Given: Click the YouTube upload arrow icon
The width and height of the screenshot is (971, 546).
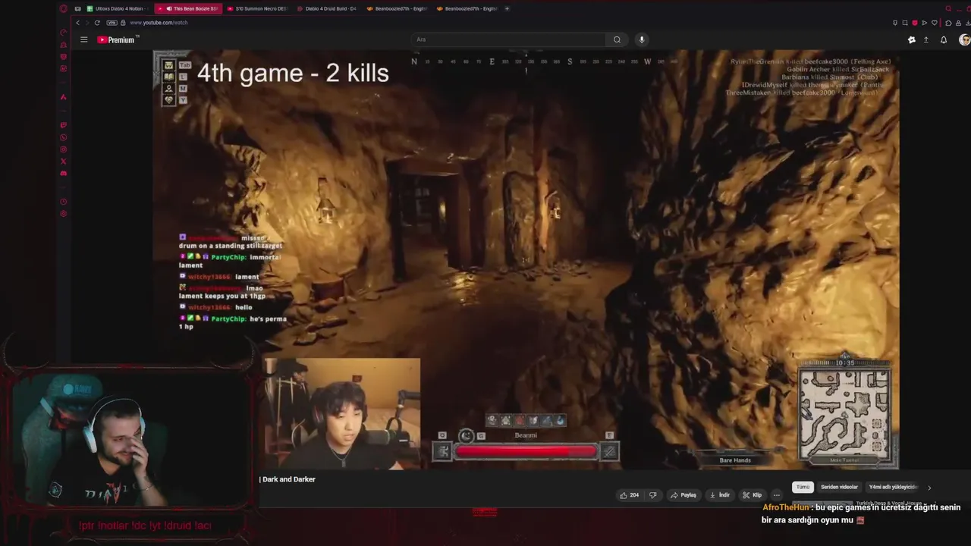Looking at the screenshot, I should [x=926, y=39].
